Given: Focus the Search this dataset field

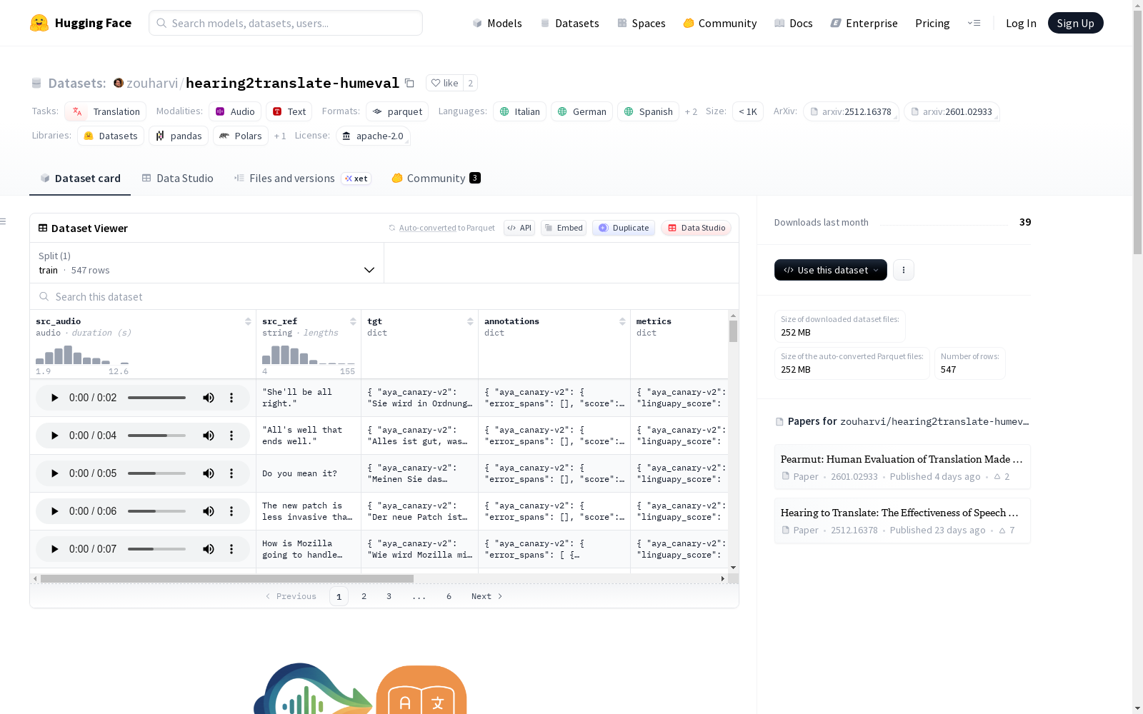Looking at the screenshot, I should pyautogui.click(x=384, y=296).
